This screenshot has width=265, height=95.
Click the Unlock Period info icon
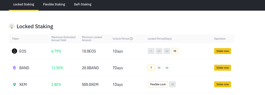131,39
